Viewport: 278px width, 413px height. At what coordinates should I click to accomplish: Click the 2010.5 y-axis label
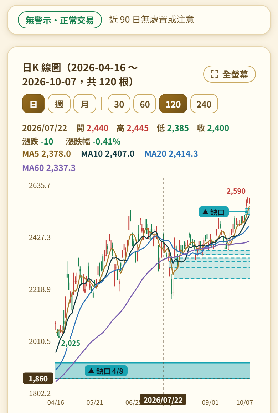click(x=40, y=341)
